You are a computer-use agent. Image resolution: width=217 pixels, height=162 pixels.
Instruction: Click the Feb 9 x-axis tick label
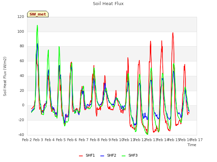[x=106, y=140]
